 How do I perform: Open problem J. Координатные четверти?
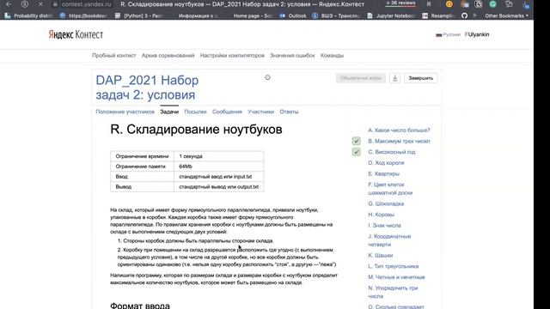[389, 240]
